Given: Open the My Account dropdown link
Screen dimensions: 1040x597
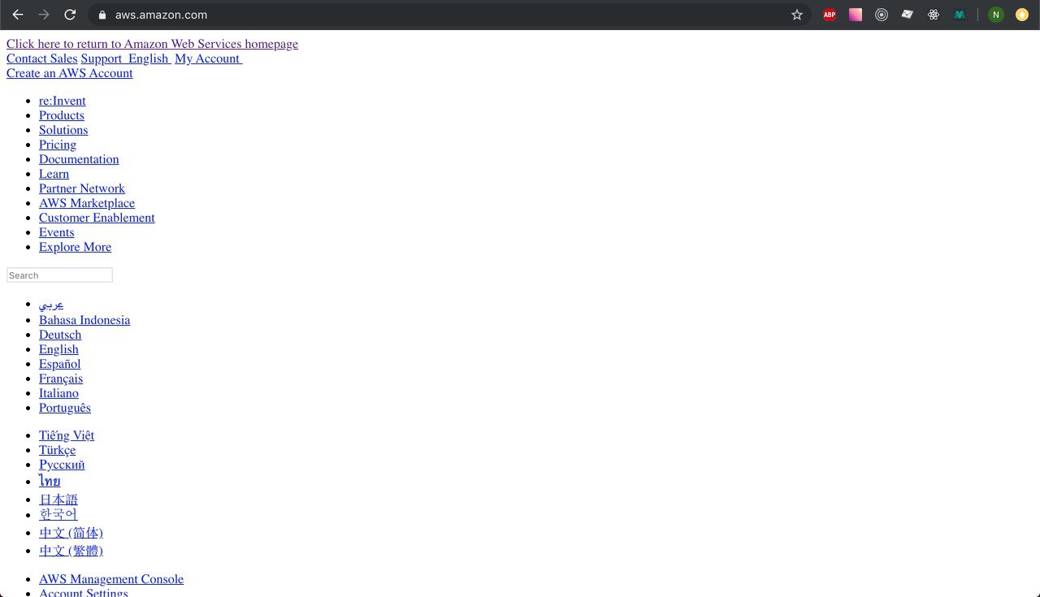Looking at the screenshot, I should pos(209,58).
